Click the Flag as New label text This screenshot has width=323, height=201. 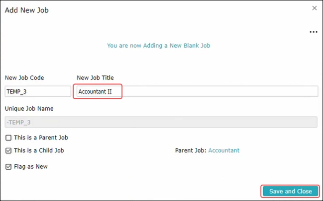coord(31,166)
